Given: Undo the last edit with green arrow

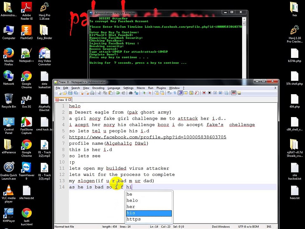Looking at the screenshot, I should [x=118, y=93].
